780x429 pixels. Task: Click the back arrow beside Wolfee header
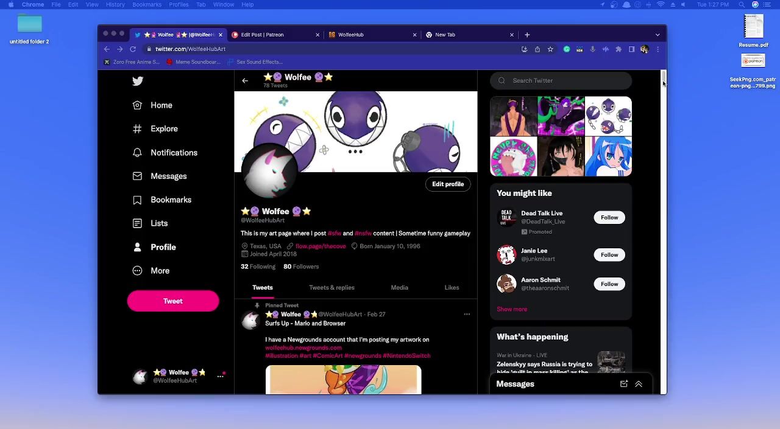click(245, 81)
